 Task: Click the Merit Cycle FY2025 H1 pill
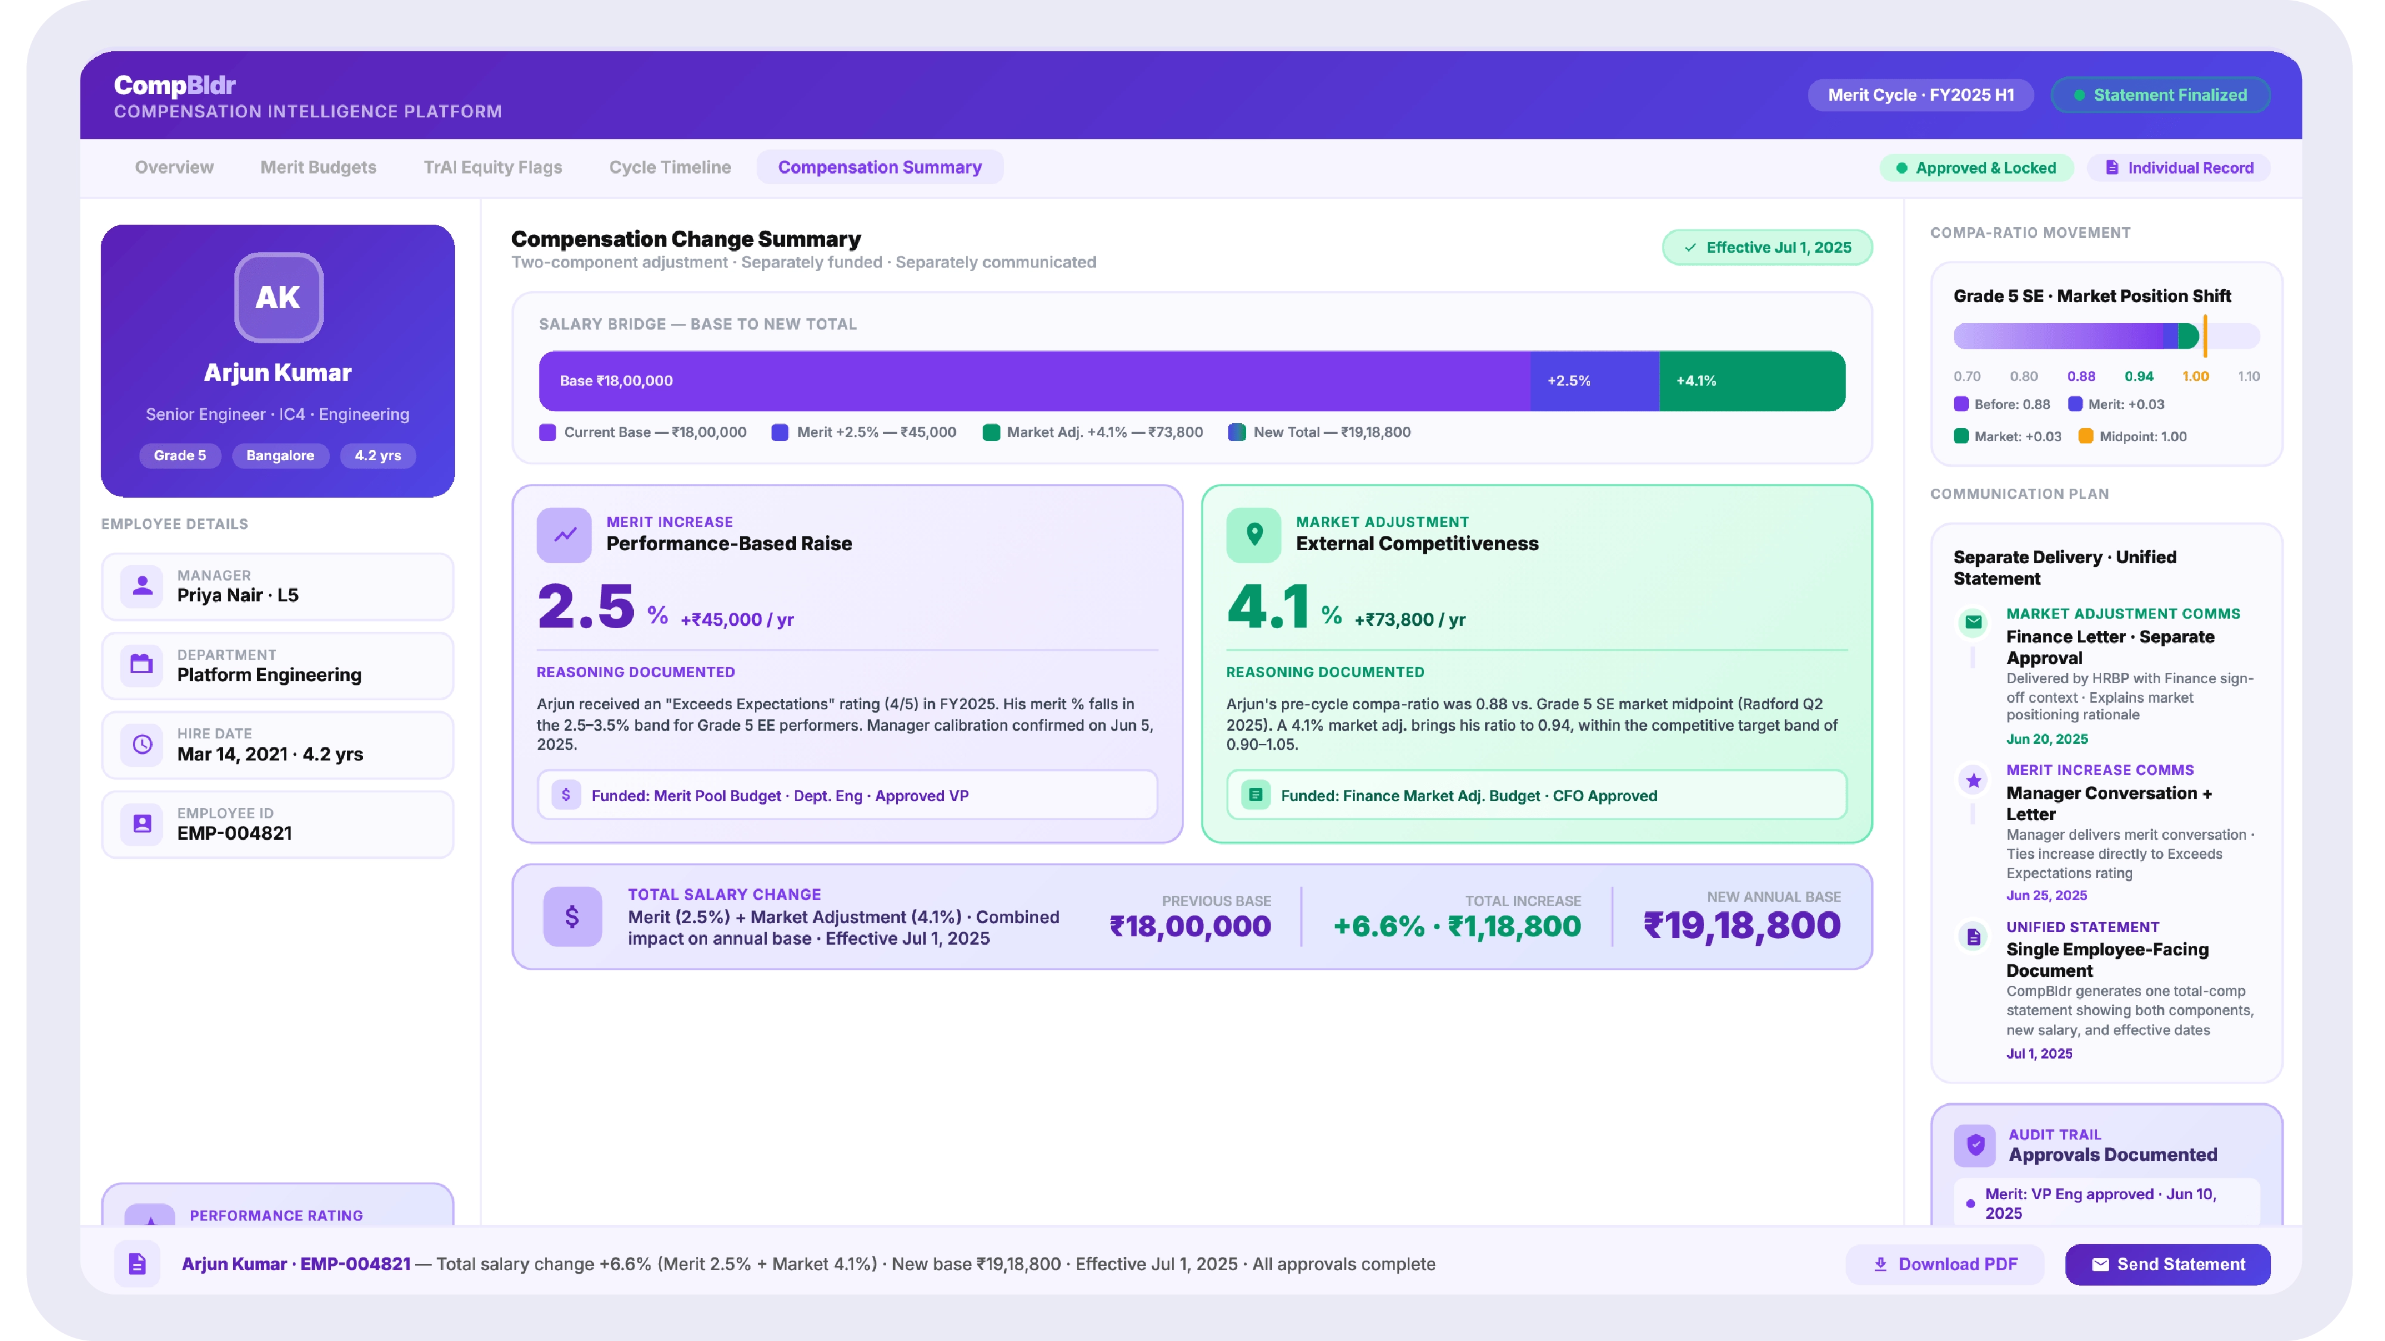tap(1920, 94)
